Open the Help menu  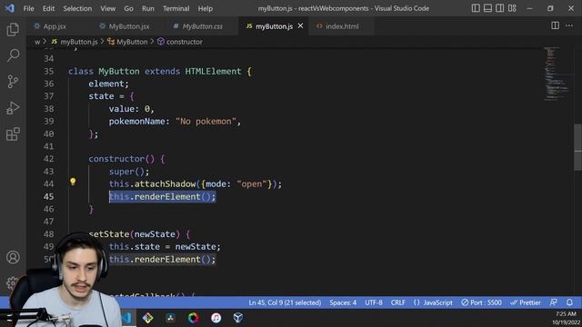[205, 8]
